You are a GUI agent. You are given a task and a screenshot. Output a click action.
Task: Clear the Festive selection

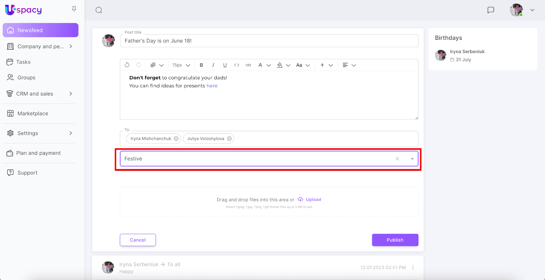tap(397, 159)
